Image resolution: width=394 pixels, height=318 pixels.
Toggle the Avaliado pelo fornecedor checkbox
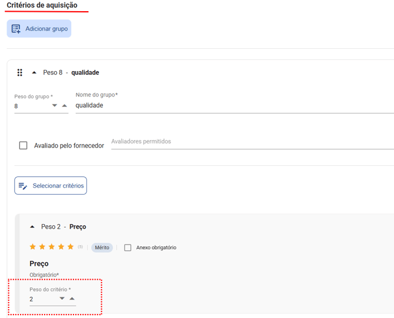(x=24, y=145)
